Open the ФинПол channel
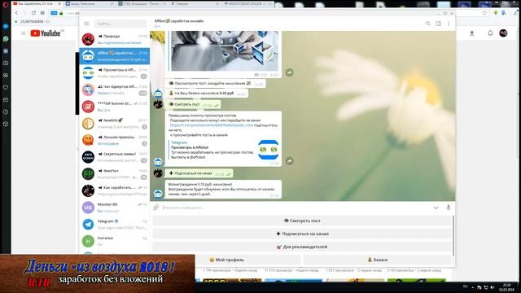The image size is (521, 293). (114, 173)
